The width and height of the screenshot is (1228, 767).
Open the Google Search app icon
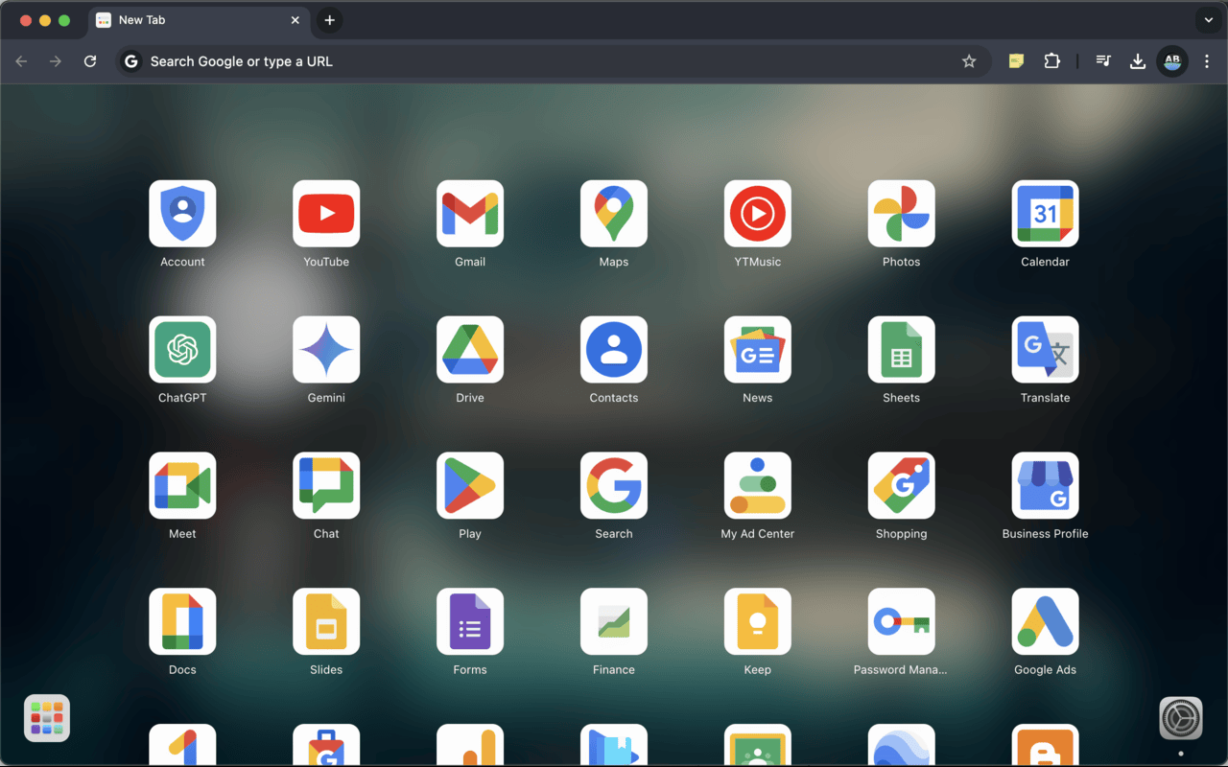tap(614, 486)
